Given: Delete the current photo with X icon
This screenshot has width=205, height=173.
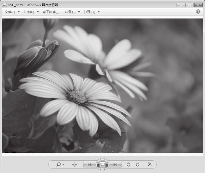Looking at the screenshot, I should coord(150,164).
